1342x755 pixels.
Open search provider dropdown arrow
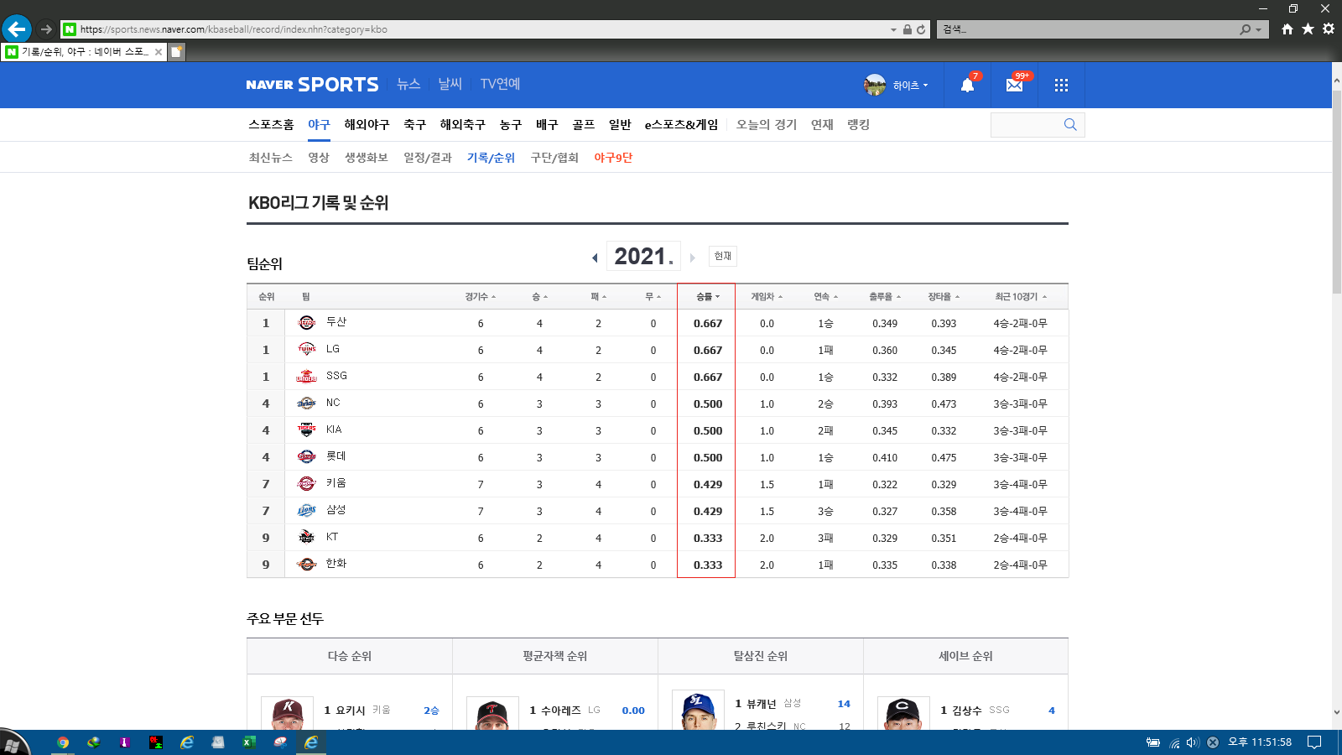1258,29
